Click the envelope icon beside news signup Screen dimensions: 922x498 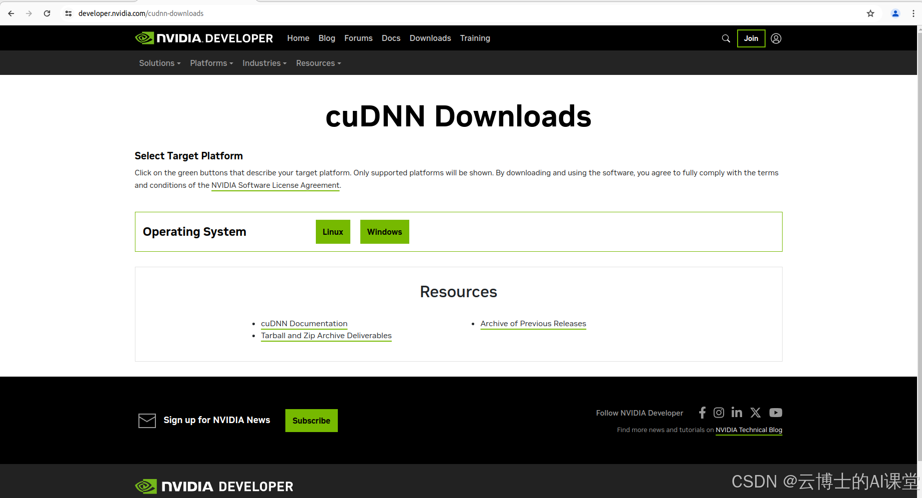pos(147,421)
